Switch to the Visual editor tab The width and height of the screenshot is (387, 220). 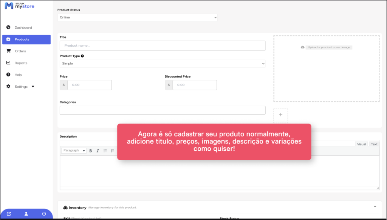coord(361,144)
